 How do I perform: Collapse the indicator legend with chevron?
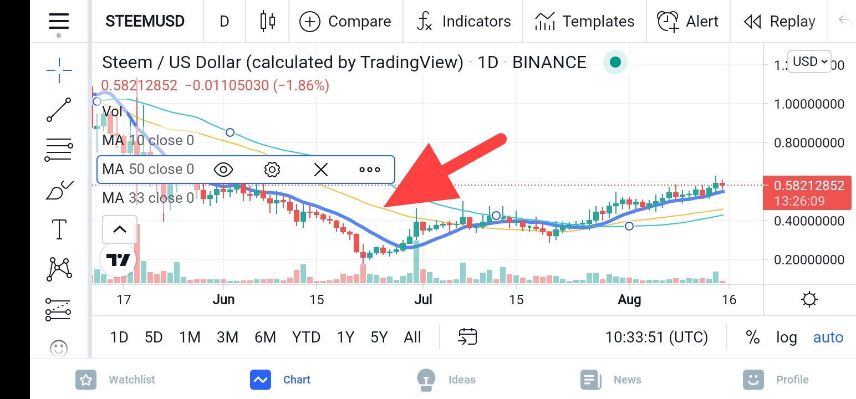(120, 229)
